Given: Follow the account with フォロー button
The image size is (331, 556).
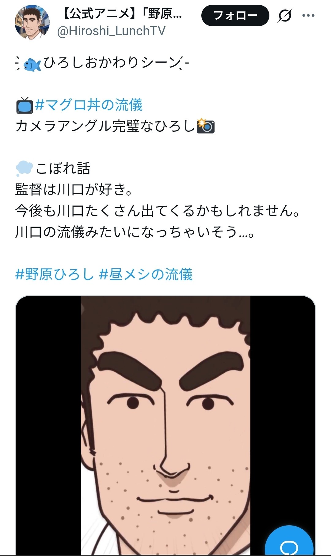Looking at the screenshot, I should [235, 16].
